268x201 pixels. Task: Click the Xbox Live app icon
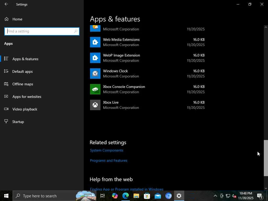(x=95, y=105)
